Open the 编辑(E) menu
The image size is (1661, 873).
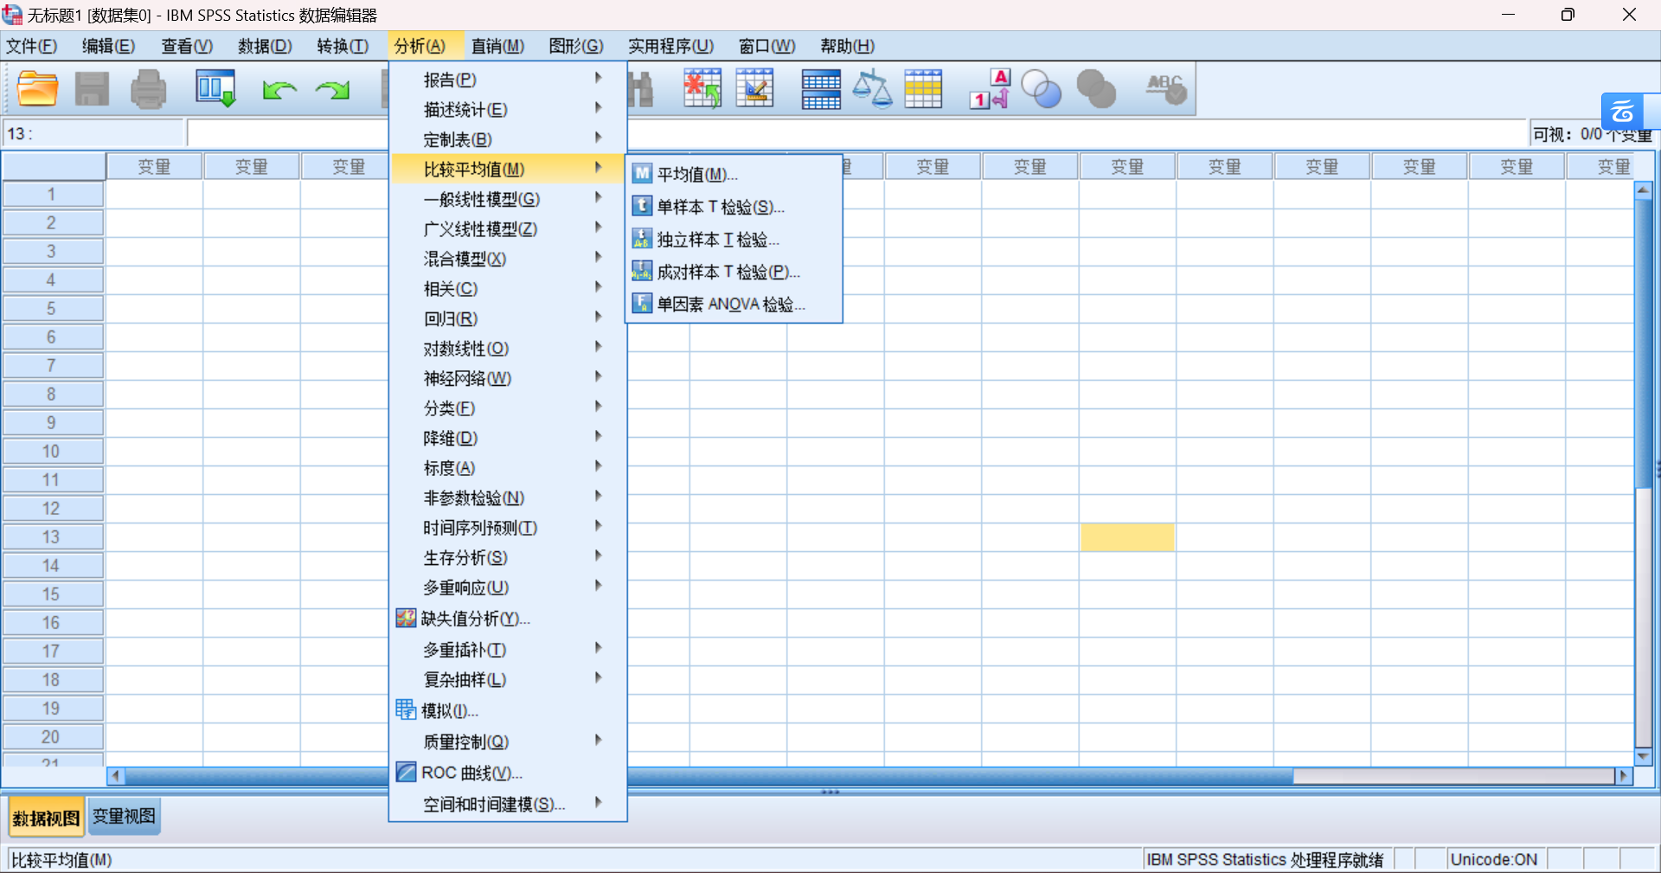(108, 46)
